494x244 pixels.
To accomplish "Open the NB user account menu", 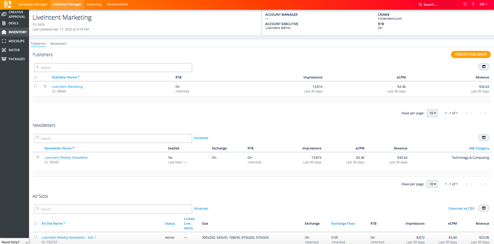I will point(483,4).
